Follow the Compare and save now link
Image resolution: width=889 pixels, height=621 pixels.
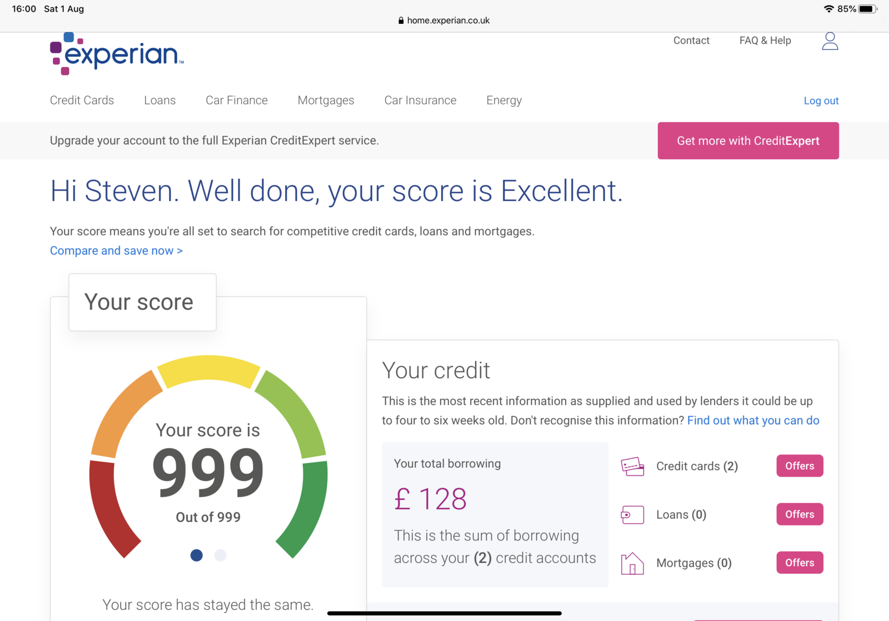pyautogui.click(x=116, y=251)
